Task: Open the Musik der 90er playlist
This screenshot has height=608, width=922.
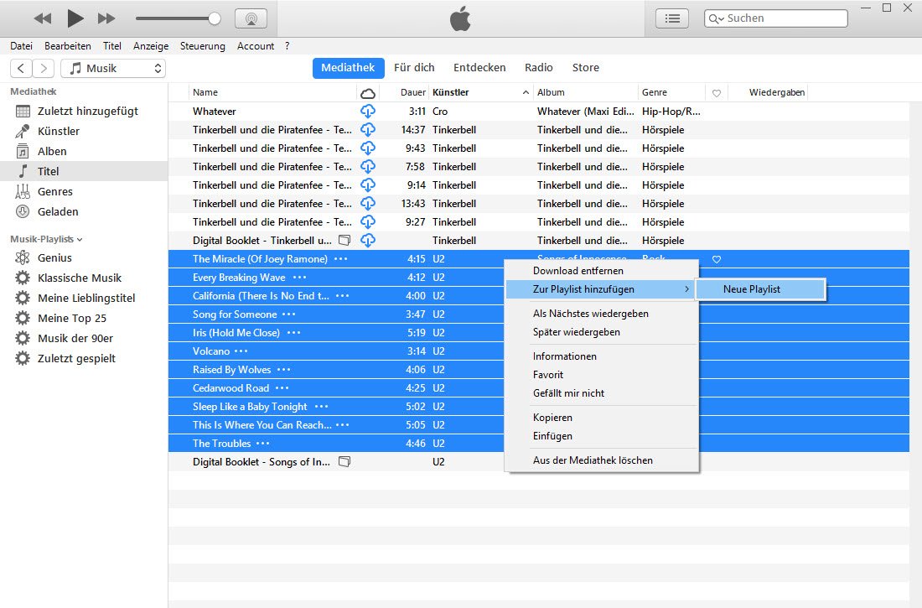Action: click(x=84, y=339)
